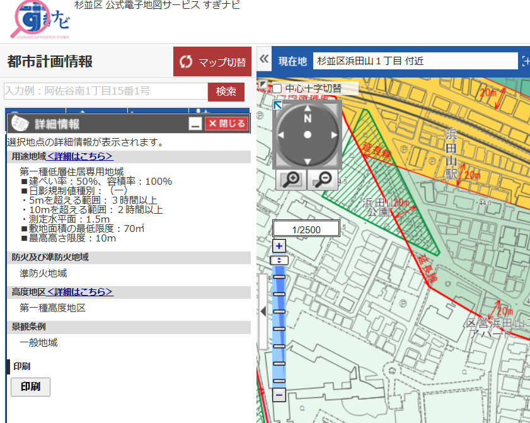Open 用途地域 詳細はこちら link
Viewport: 530px width, 423px height.
pyautogui.click(x=80, y=156)
